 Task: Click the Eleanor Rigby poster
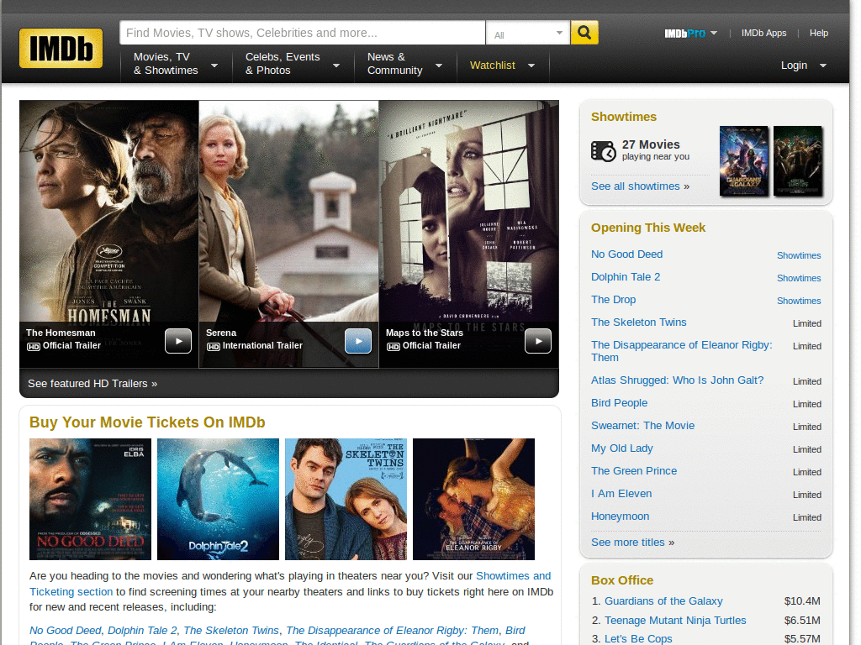(473, 499)
